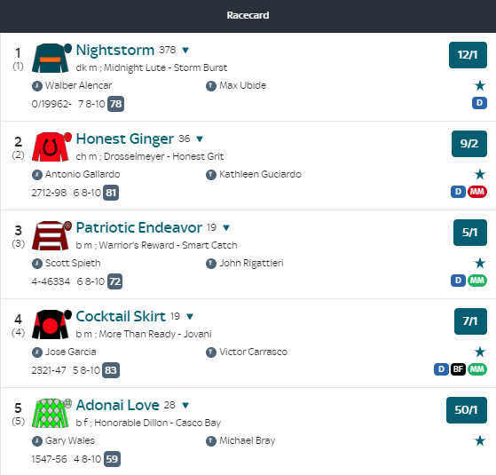Open the Patriotic Endeavor horse name link
Viewport: 496px width, 475px height.
pos(139,227)
